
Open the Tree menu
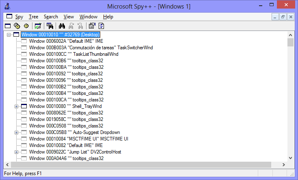pos(33,17)
